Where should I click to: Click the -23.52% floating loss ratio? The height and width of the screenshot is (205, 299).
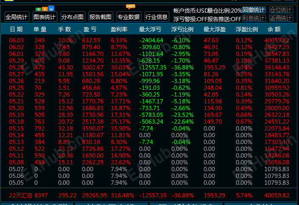coord(182,115)
